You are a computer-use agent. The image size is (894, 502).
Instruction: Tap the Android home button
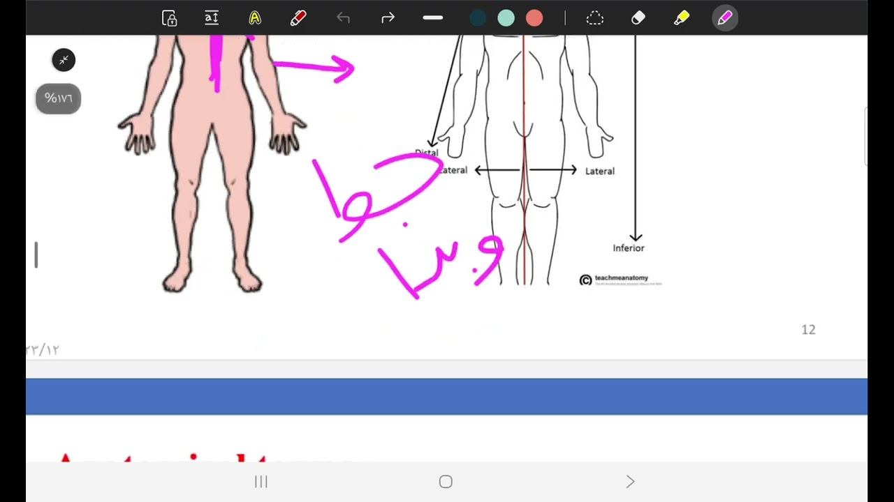(x=446, y=482)
